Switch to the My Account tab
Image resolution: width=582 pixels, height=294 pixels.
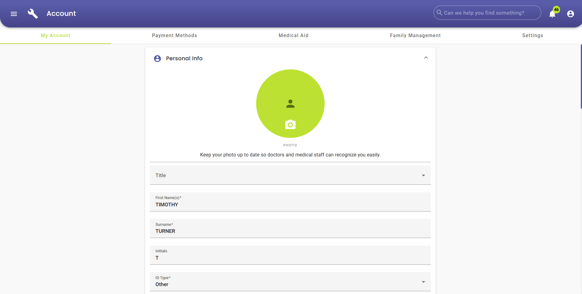click(x=56, y=36)
